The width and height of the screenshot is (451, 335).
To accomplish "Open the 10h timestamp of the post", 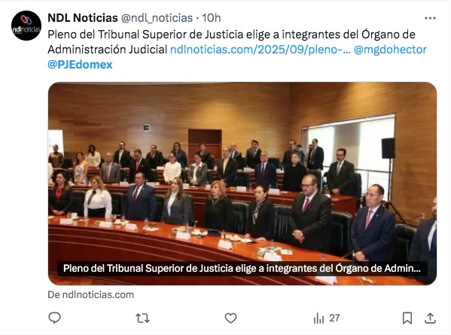I will pos(212,18).
